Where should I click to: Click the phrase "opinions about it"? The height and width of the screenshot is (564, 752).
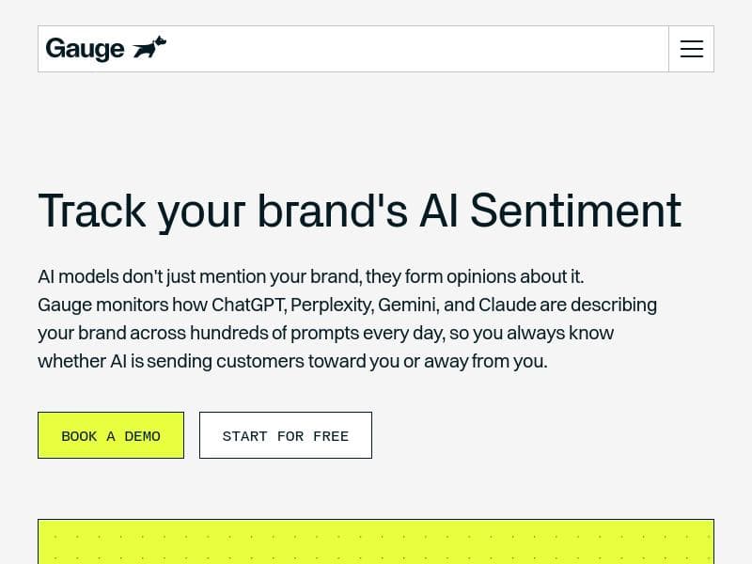coord(513,277)
